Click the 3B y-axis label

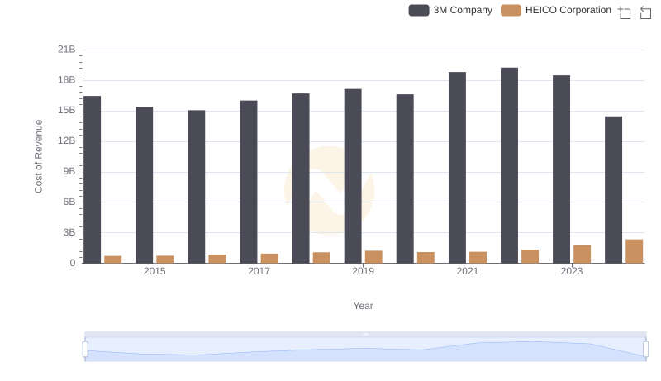point(69,232)
